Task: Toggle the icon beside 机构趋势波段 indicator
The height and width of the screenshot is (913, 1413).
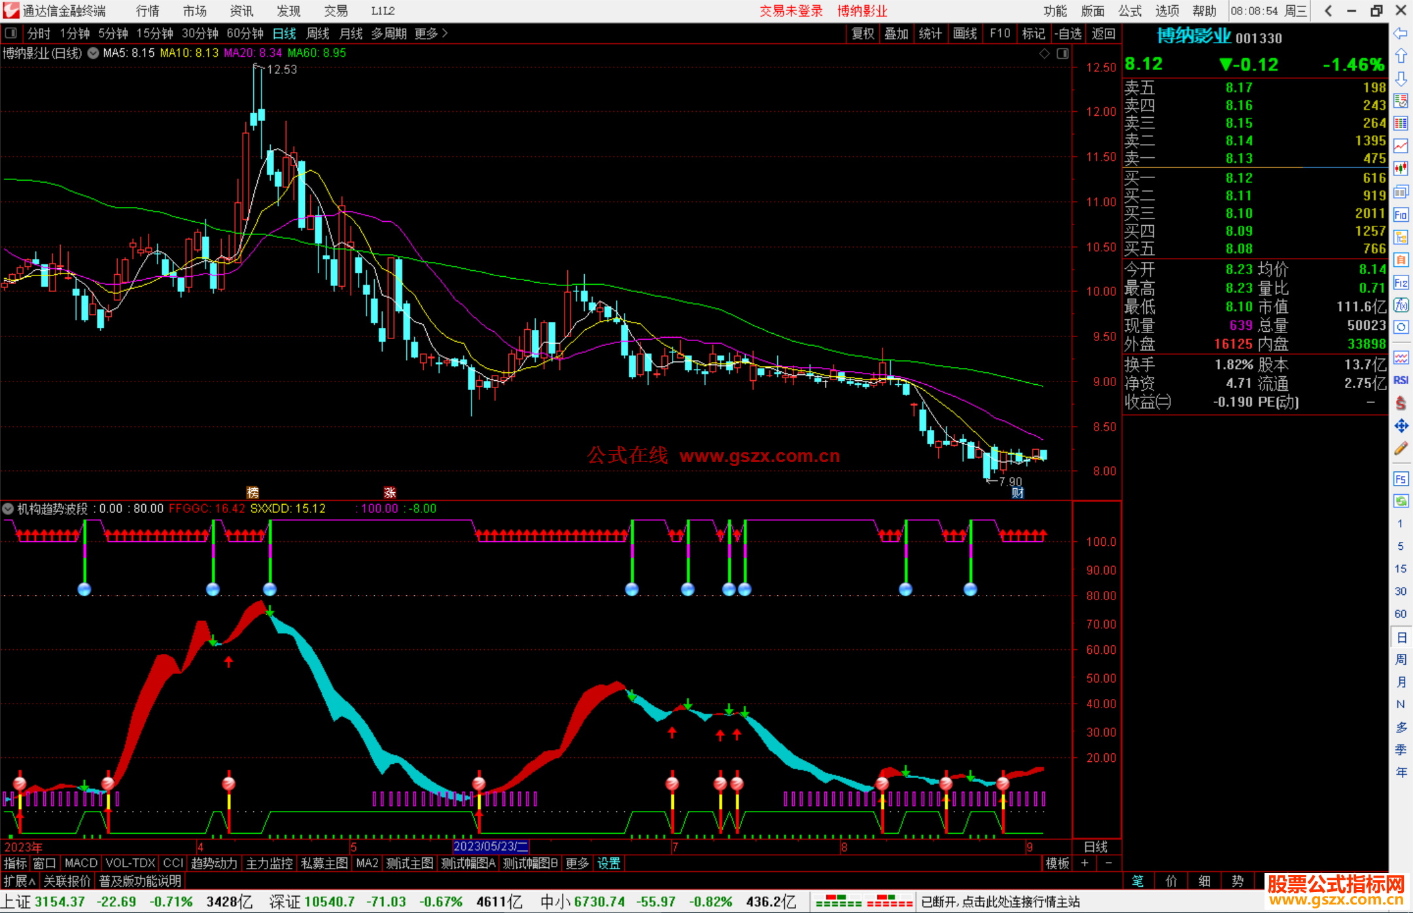Action: point(8,509)
